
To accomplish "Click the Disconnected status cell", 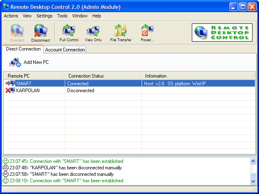I will (x=104, y=91).
